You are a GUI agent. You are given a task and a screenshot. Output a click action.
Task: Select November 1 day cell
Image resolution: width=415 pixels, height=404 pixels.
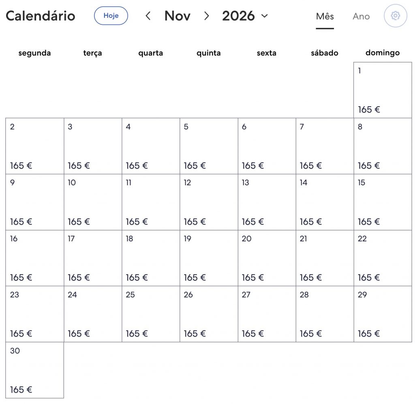[x=383, y=90]
